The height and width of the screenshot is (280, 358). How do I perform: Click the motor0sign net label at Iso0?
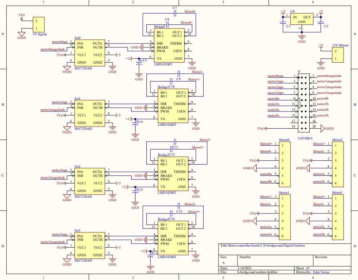tap(59, 42)
